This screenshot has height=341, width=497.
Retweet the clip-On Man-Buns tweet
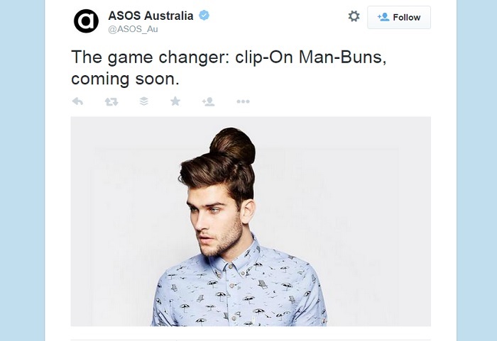(x=111, y=101)
